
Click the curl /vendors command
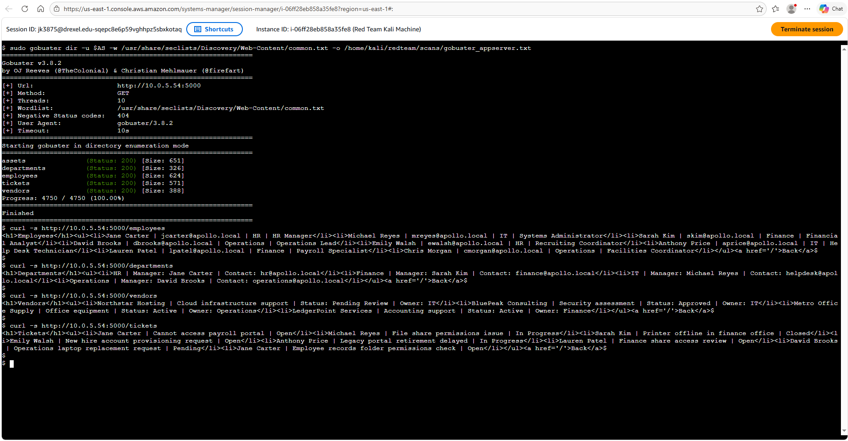pyautogui.click(x=79, y=296)
